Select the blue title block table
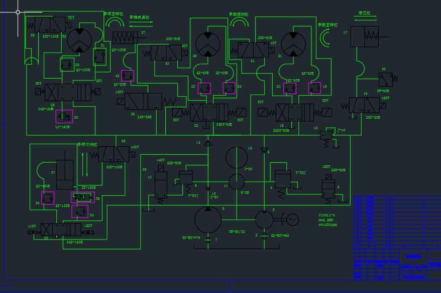Image resolution: width=441 pixels, height=293 pixels. pyautogui.click(x=397, y=238)
